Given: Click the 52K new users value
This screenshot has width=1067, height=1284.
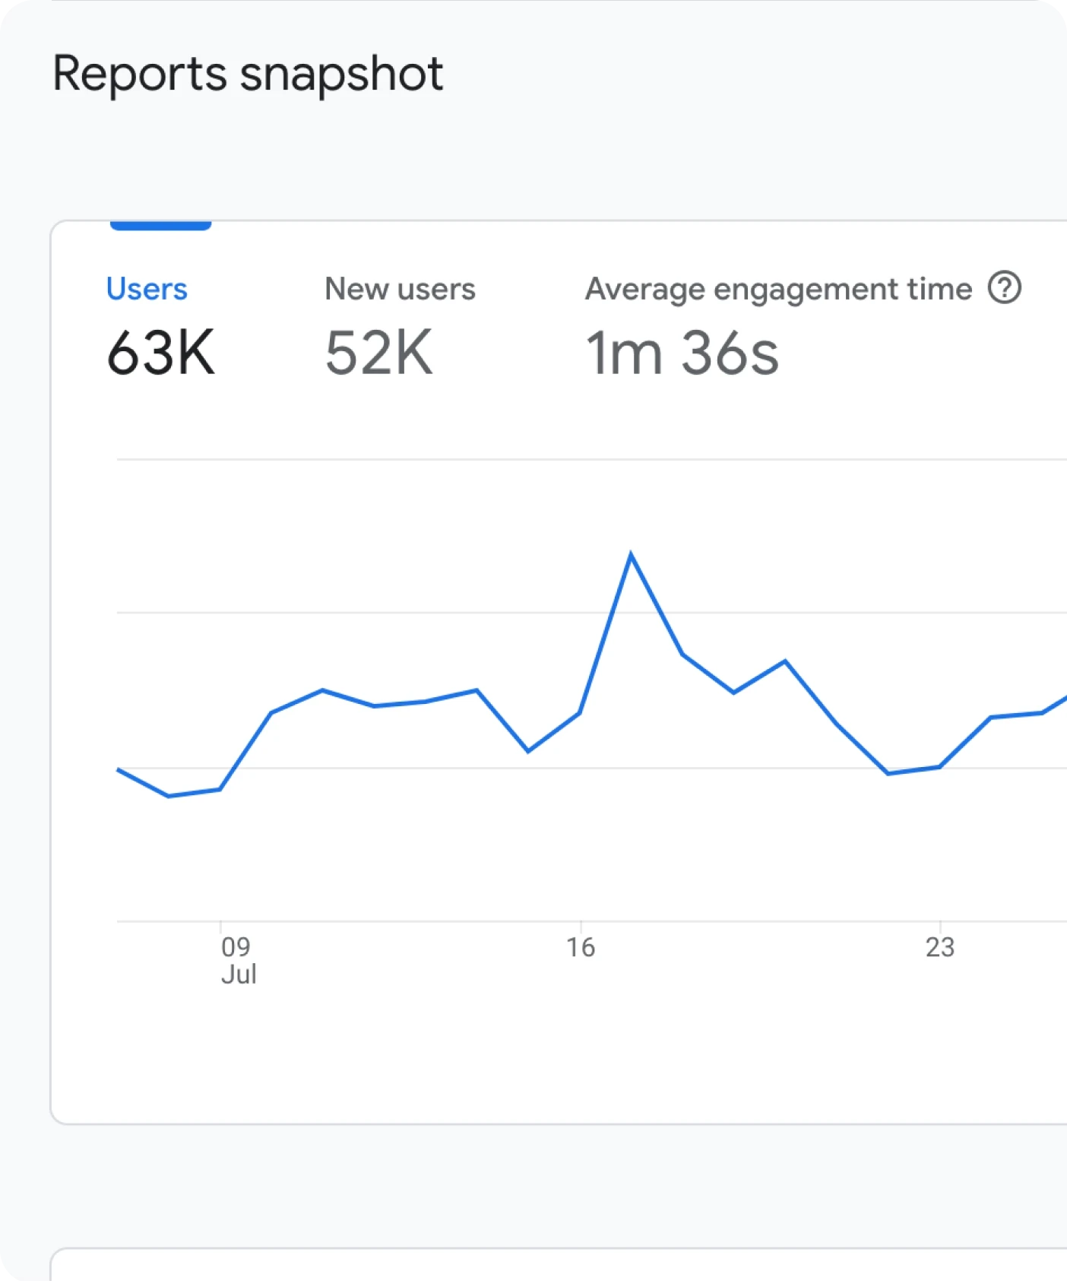Looking at the screenshot, I should (x=378, y=353).
